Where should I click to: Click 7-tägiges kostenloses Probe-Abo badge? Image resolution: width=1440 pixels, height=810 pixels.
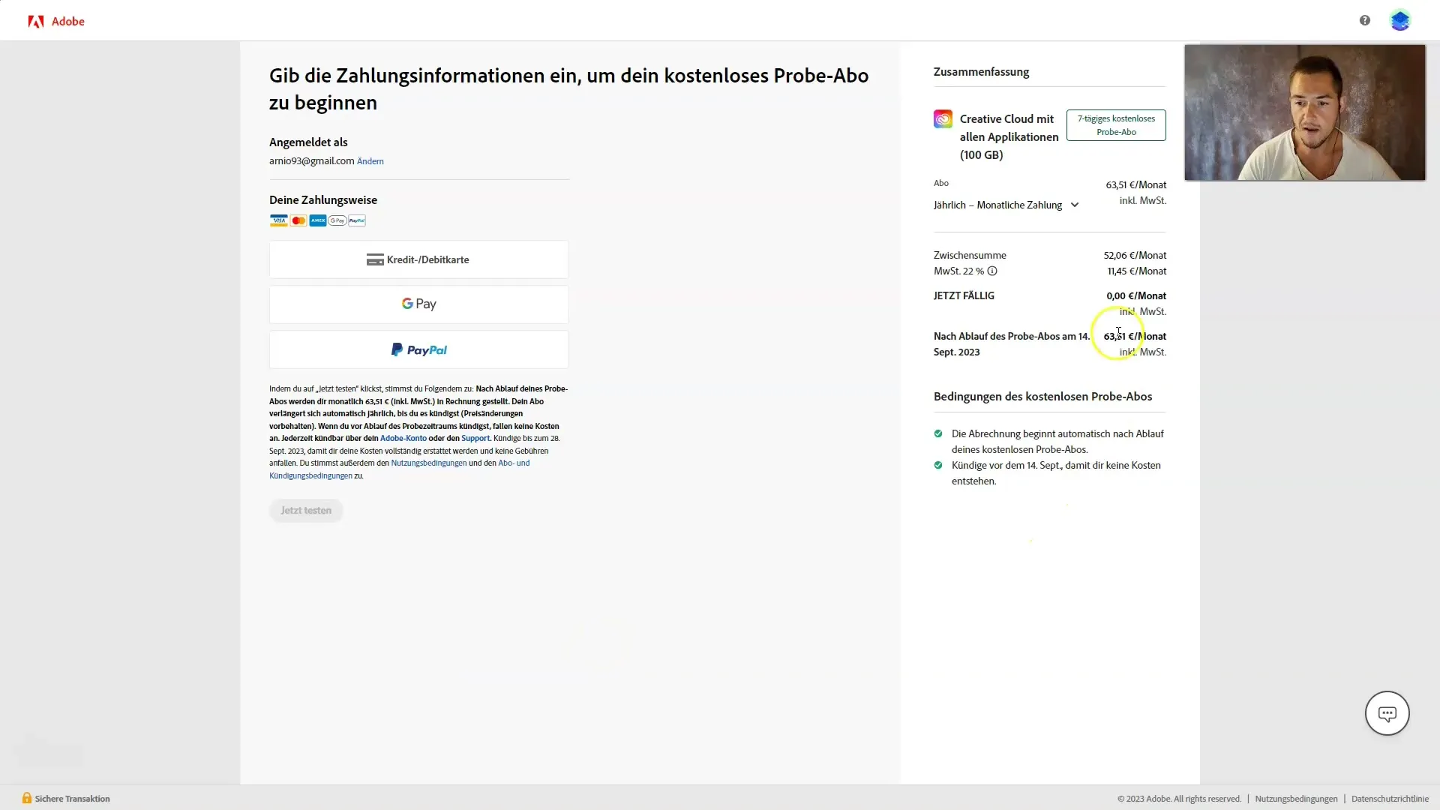click(x=1116, y=125)
